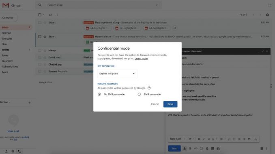Go to the previous page of mail

click(254, 15)
